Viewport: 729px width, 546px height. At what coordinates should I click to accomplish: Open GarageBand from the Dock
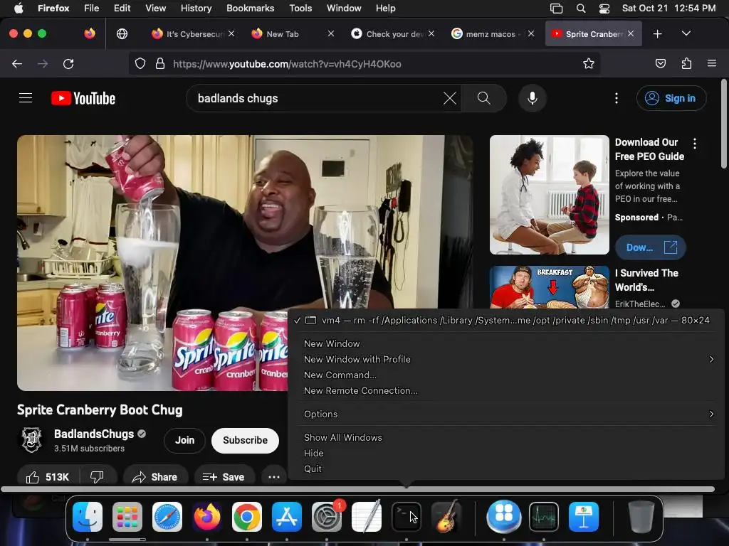coord(446,517)
